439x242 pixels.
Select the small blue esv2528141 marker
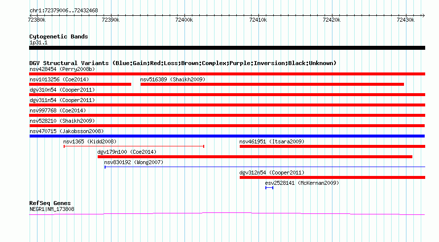(x=269, y=188)
